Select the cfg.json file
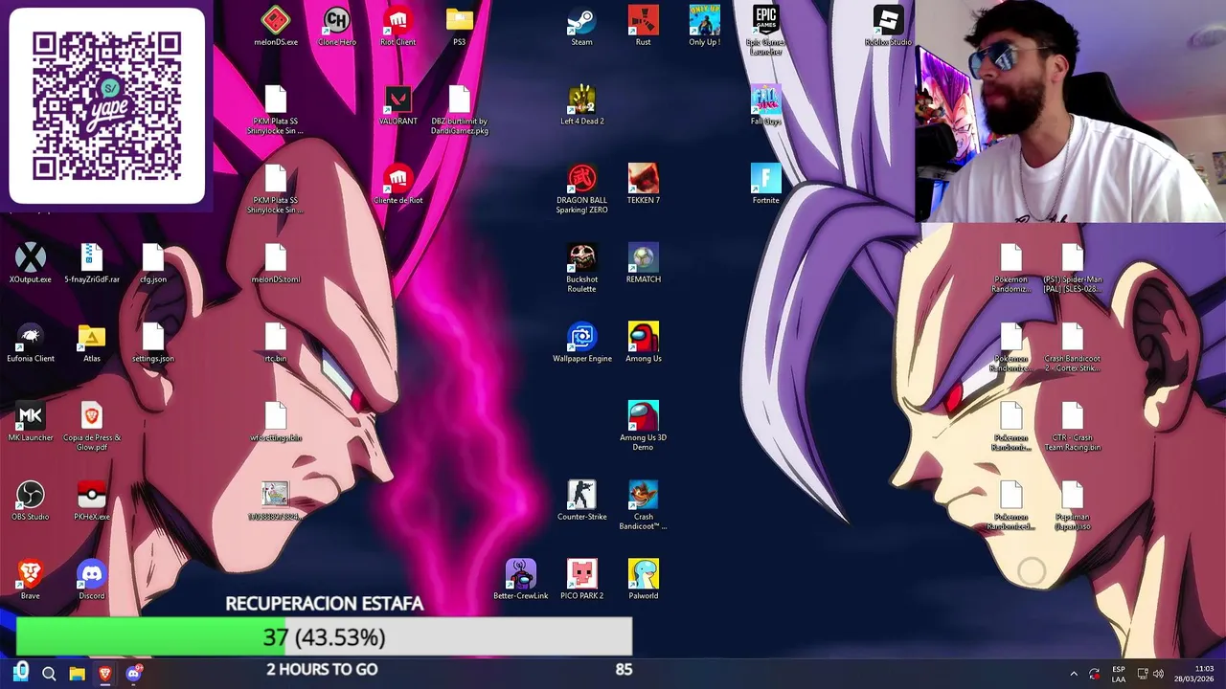 coord(152,264)
